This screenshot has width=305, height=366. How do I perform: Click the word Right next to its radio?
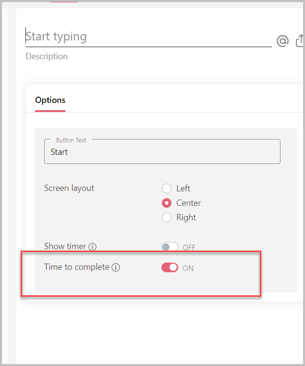tap(186, 217)
